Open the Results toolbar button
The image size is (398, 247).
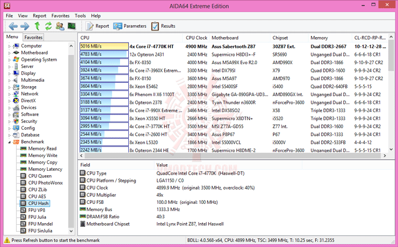(x=163, y=26)
